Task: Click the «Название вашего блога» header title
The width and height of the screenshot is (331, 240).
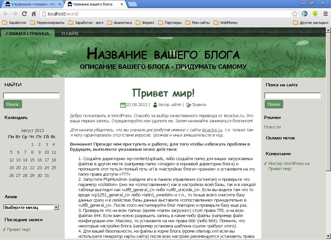Action: [163, 54]
